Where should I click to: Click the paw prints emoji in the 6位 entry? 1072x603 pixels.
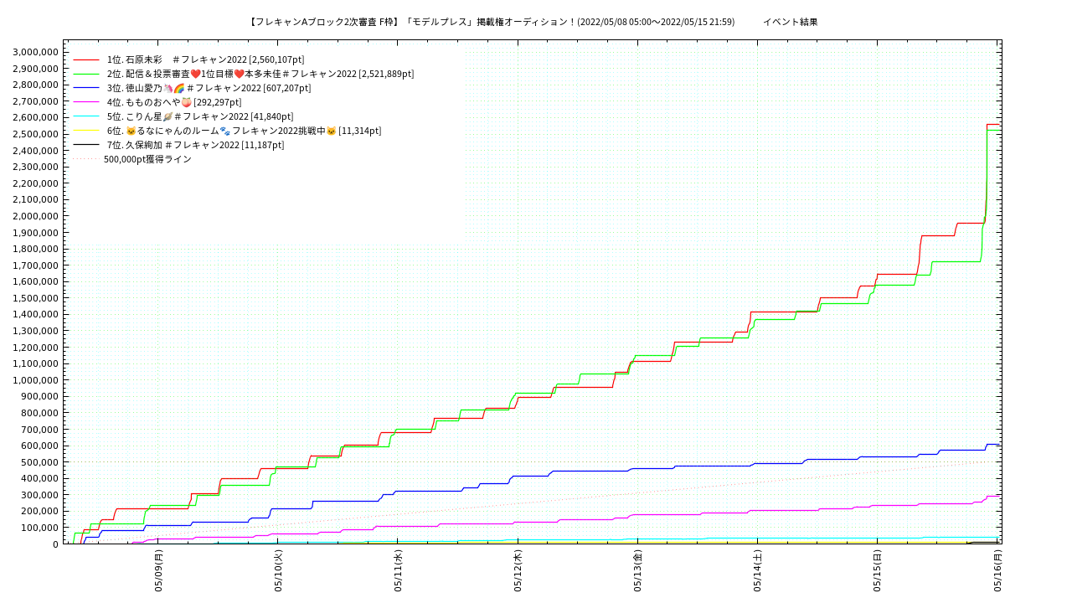pos(224,131)
